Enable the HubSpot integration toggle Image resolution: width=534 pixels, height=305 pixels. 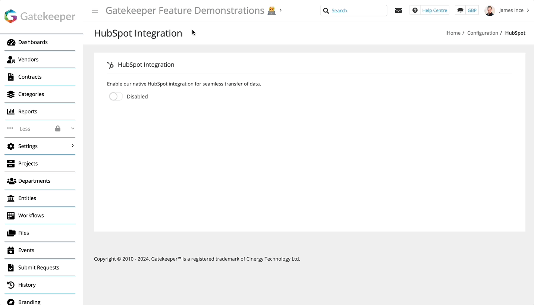(116, 96)
